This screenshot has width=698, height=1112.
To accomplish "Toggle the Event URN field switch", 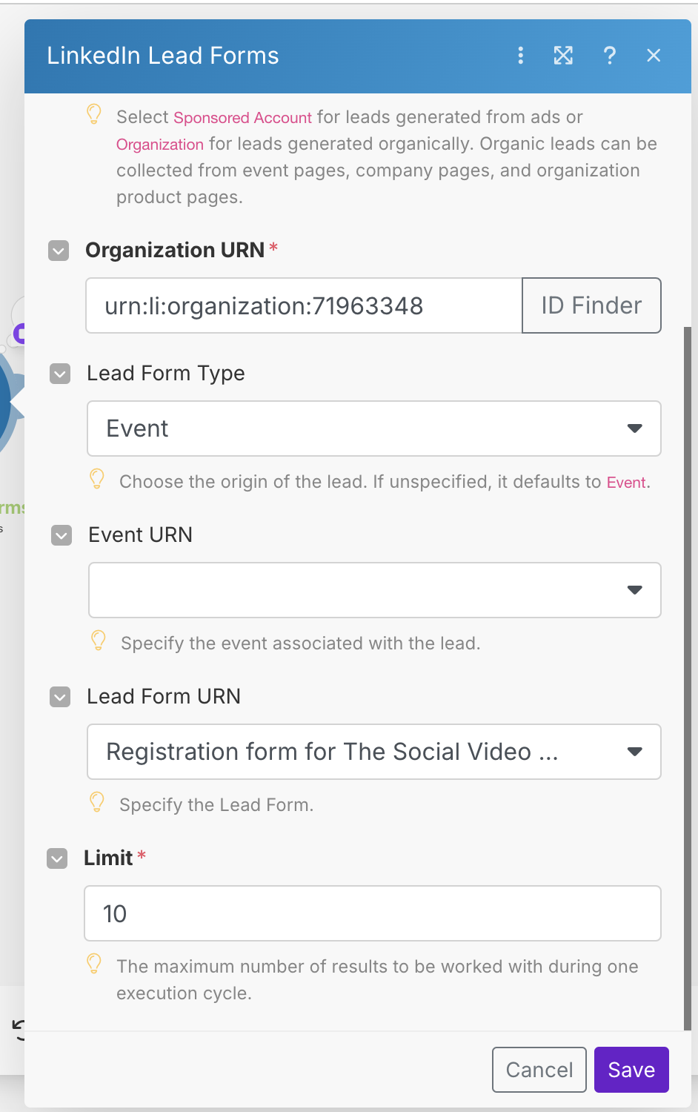I will pos(62,535).
